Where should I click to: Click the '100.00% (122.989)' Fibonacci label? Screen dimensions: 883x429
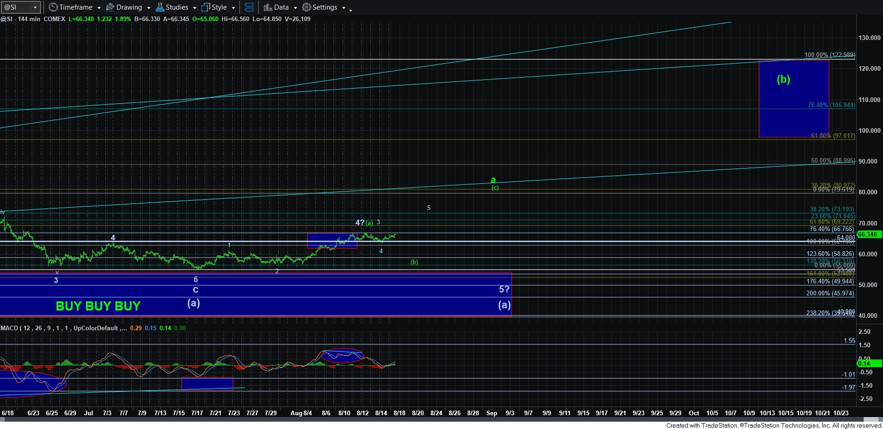[x=830, y=55]
